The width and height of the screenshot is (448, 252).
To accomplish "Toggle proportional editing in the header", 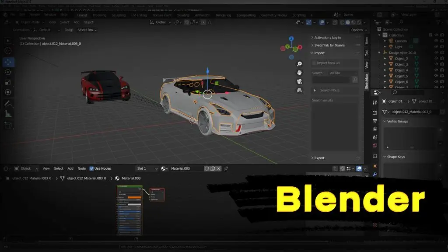I will click(x=203, y=22).
